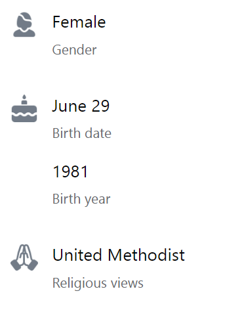Select the "June 29" birth date entry
Image resolution: width=244 pixels, height=312 pixels.
pyautogui.click(x=81, y=106)
